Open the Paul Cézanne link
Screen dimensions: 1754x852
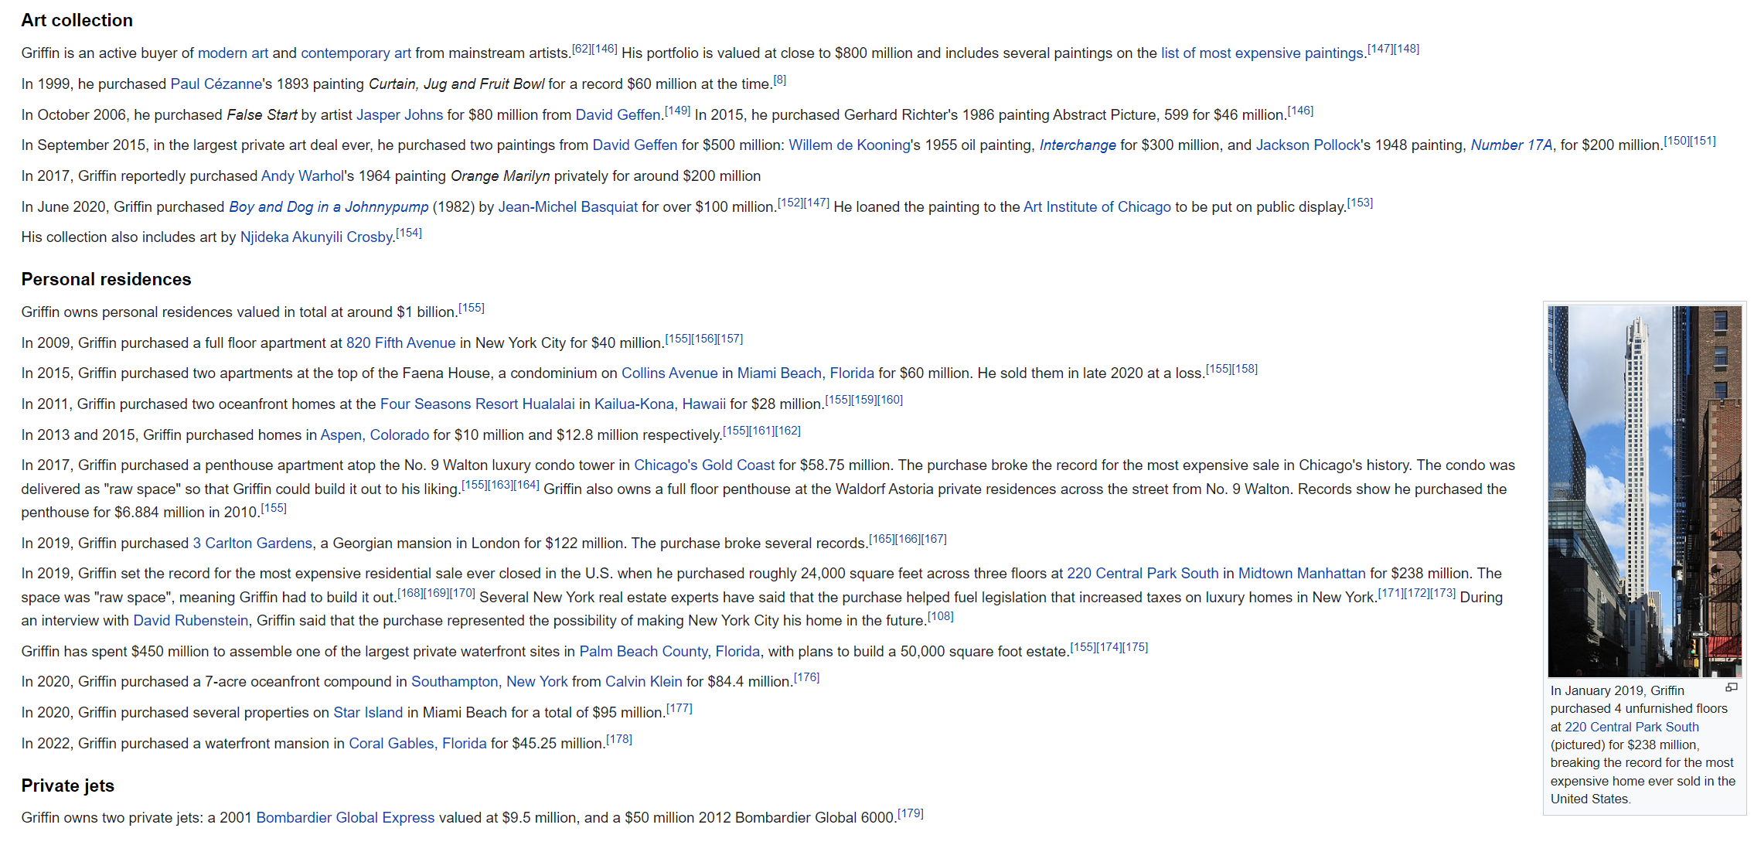(216, 84)
